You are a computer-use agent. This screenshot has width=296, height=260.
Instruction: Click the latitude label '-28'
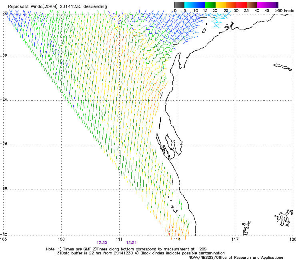click(x=4, y=189)
